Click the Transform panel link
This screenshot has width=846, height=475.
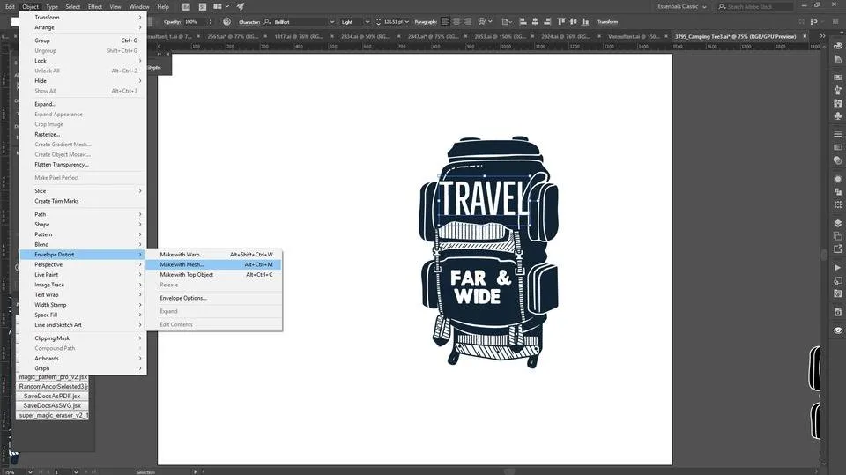(607, 22)
